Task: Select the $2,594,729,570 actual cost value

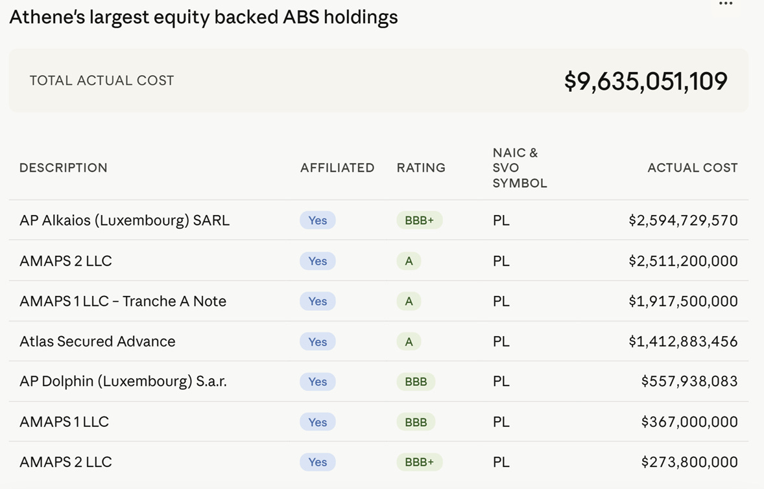Action: [683, 220]
